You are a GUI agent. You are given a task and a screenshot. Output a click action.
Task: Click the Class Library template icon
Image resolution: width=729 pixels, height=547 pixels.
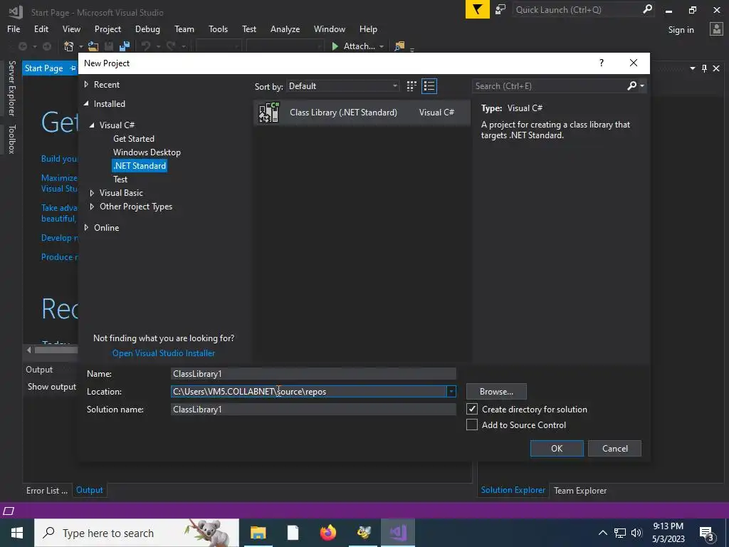(x=268, y=112)
